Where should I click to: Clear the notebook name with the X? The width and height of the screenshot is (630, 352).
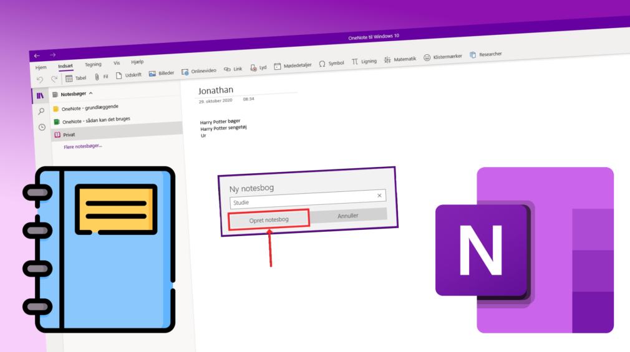[379, 196]
